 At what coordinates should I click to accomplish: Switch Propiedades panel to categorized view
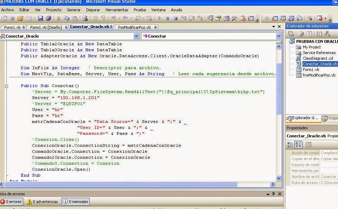pos(290,145)
